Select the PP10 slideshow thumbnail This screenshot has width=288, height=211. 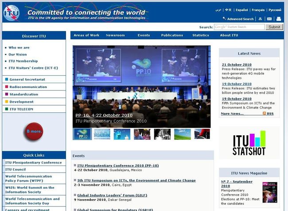82,134
